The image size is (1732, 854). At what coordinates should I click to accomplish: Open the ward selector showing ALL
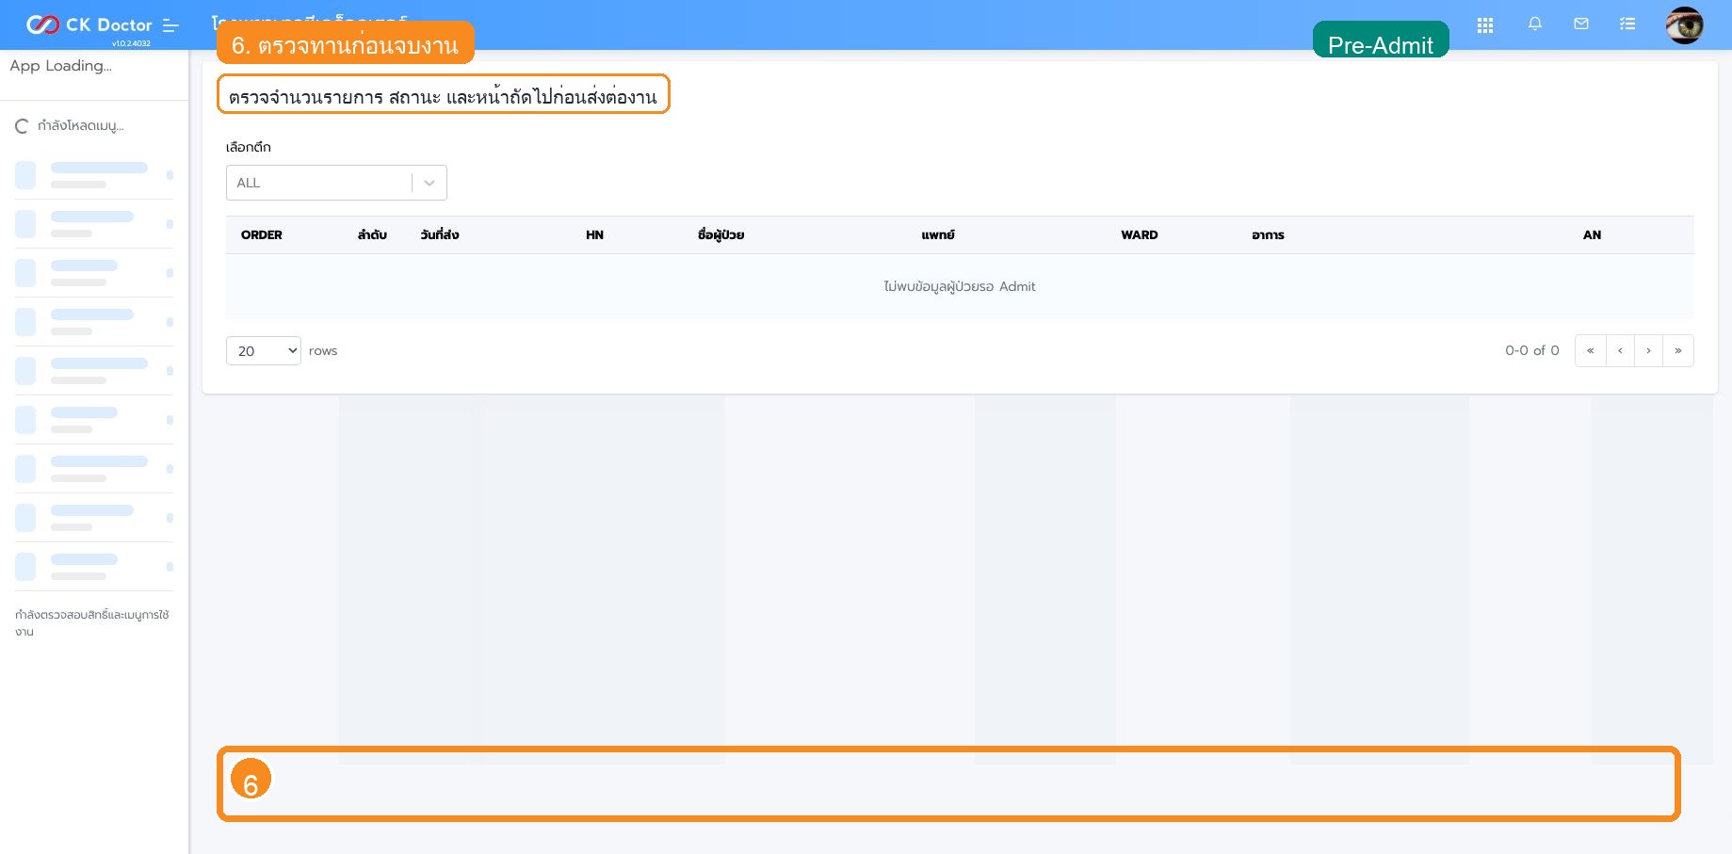tap(336, 183)
